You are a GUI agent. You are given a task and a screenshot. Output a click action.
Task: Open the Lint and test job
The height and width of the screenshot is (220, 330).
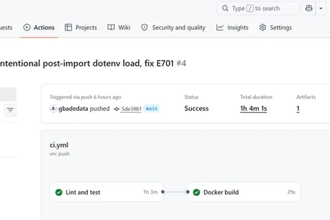point(107,192)
